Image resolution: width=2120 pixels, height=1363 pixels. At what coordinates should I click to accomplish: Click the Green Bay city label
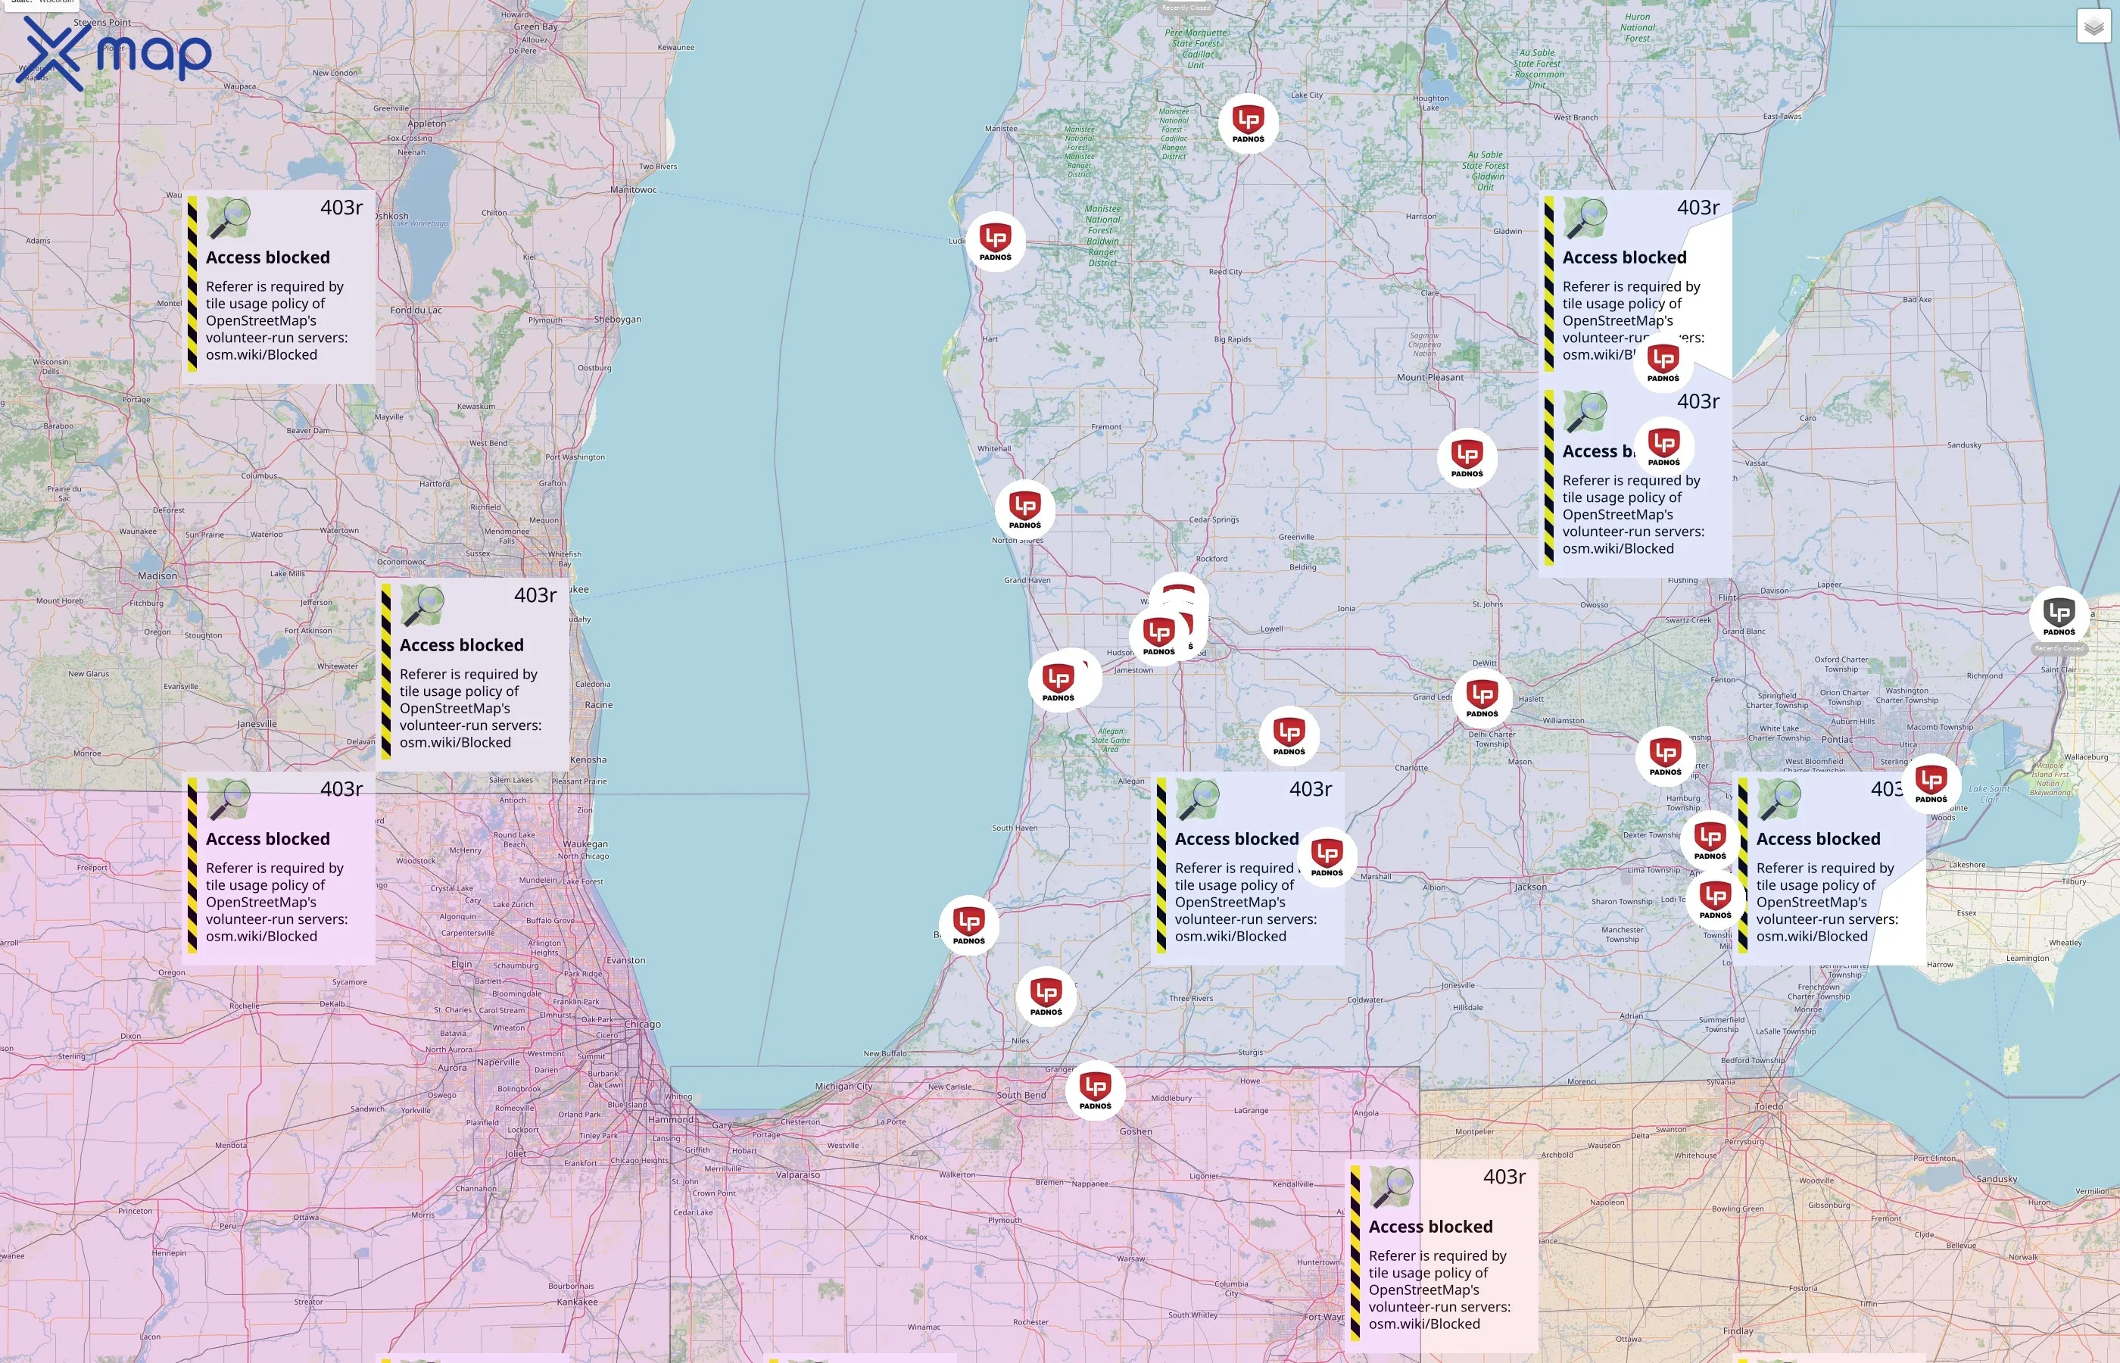(x=536, y=27)
